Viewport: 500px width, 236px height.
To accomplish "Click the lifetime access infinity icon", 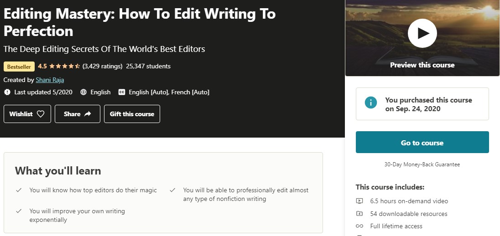I will 359,226.
